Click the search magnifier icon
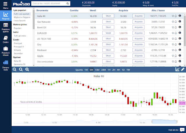186x133 pixels. (x=68, y=3)
